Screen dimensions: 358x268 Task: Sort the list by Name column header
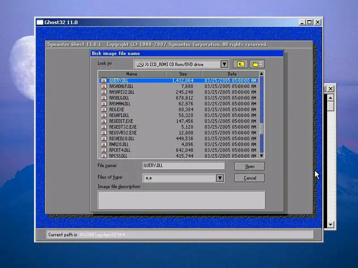click(132, 74)
